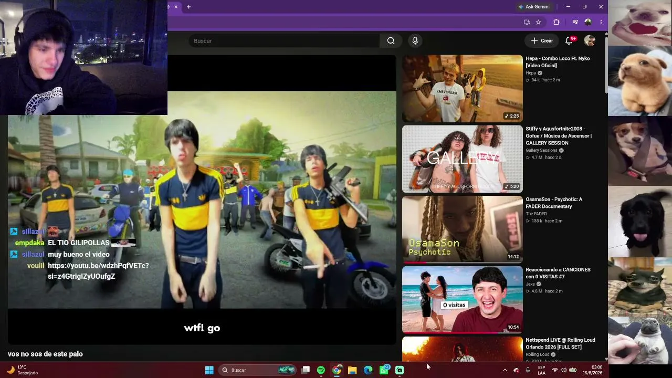Open a new browser tab
672x378 pixels.
(188, 7)
